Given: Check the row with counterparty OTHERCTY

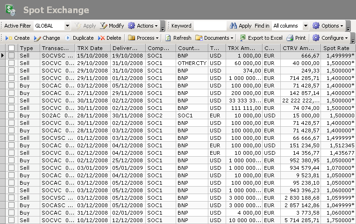Looking at the screenshot, I should click(12, 63).
